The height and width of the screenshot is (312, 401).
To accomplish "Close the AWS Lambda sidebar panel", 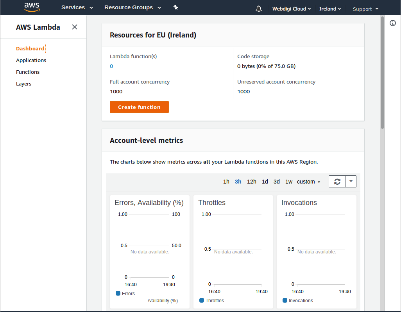I will click(x=74, y=27).
